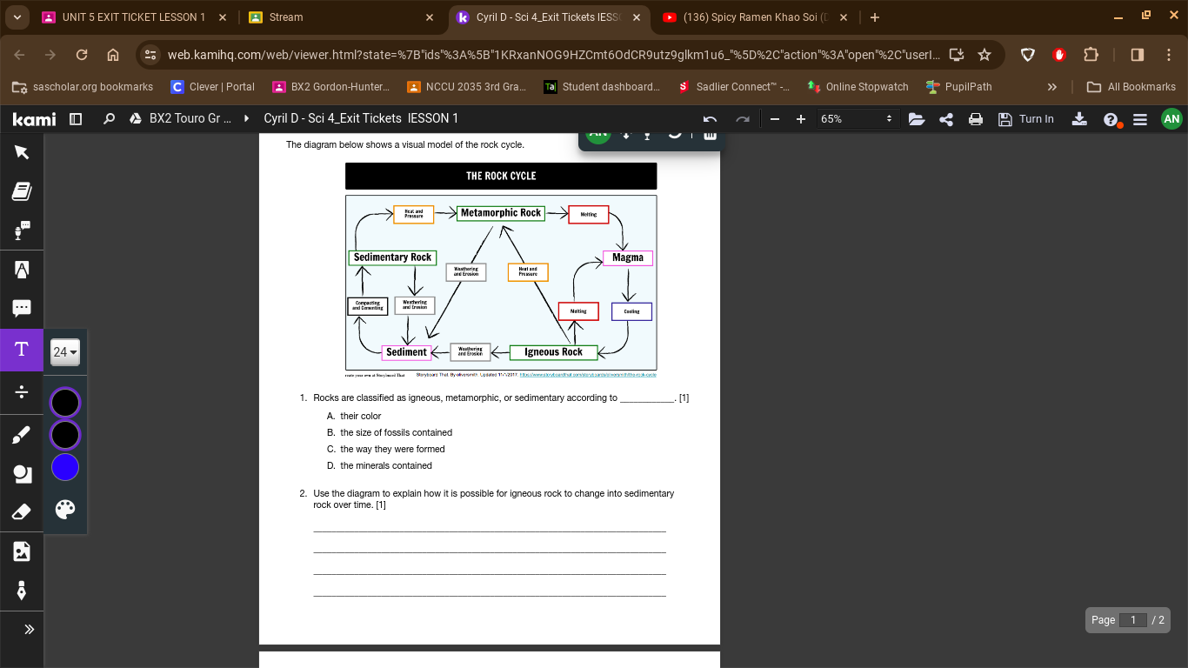Select the Eraser tool

click(22, 511)
